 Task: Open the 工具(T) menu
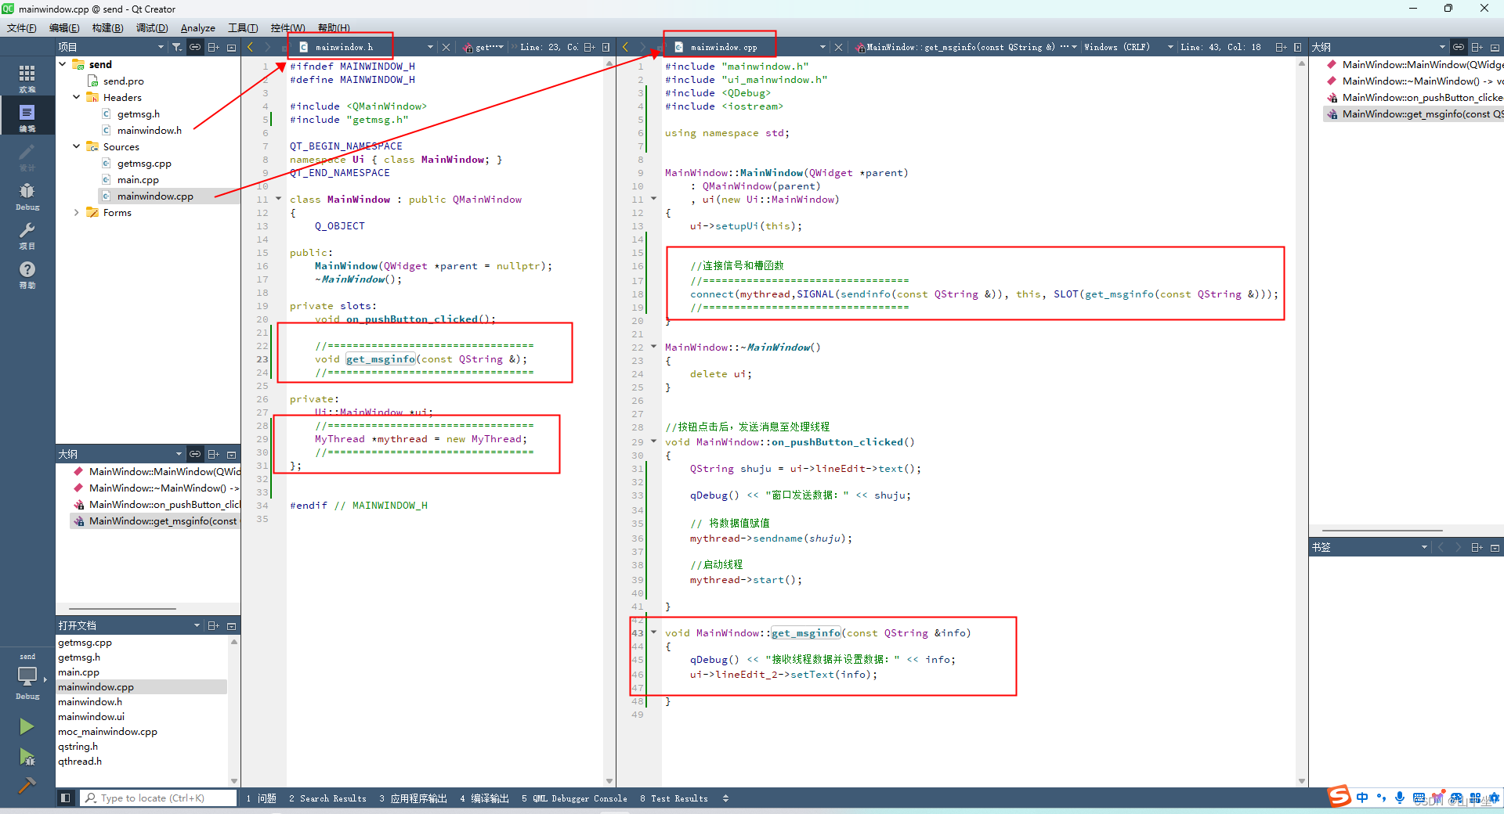click(243, 28)
